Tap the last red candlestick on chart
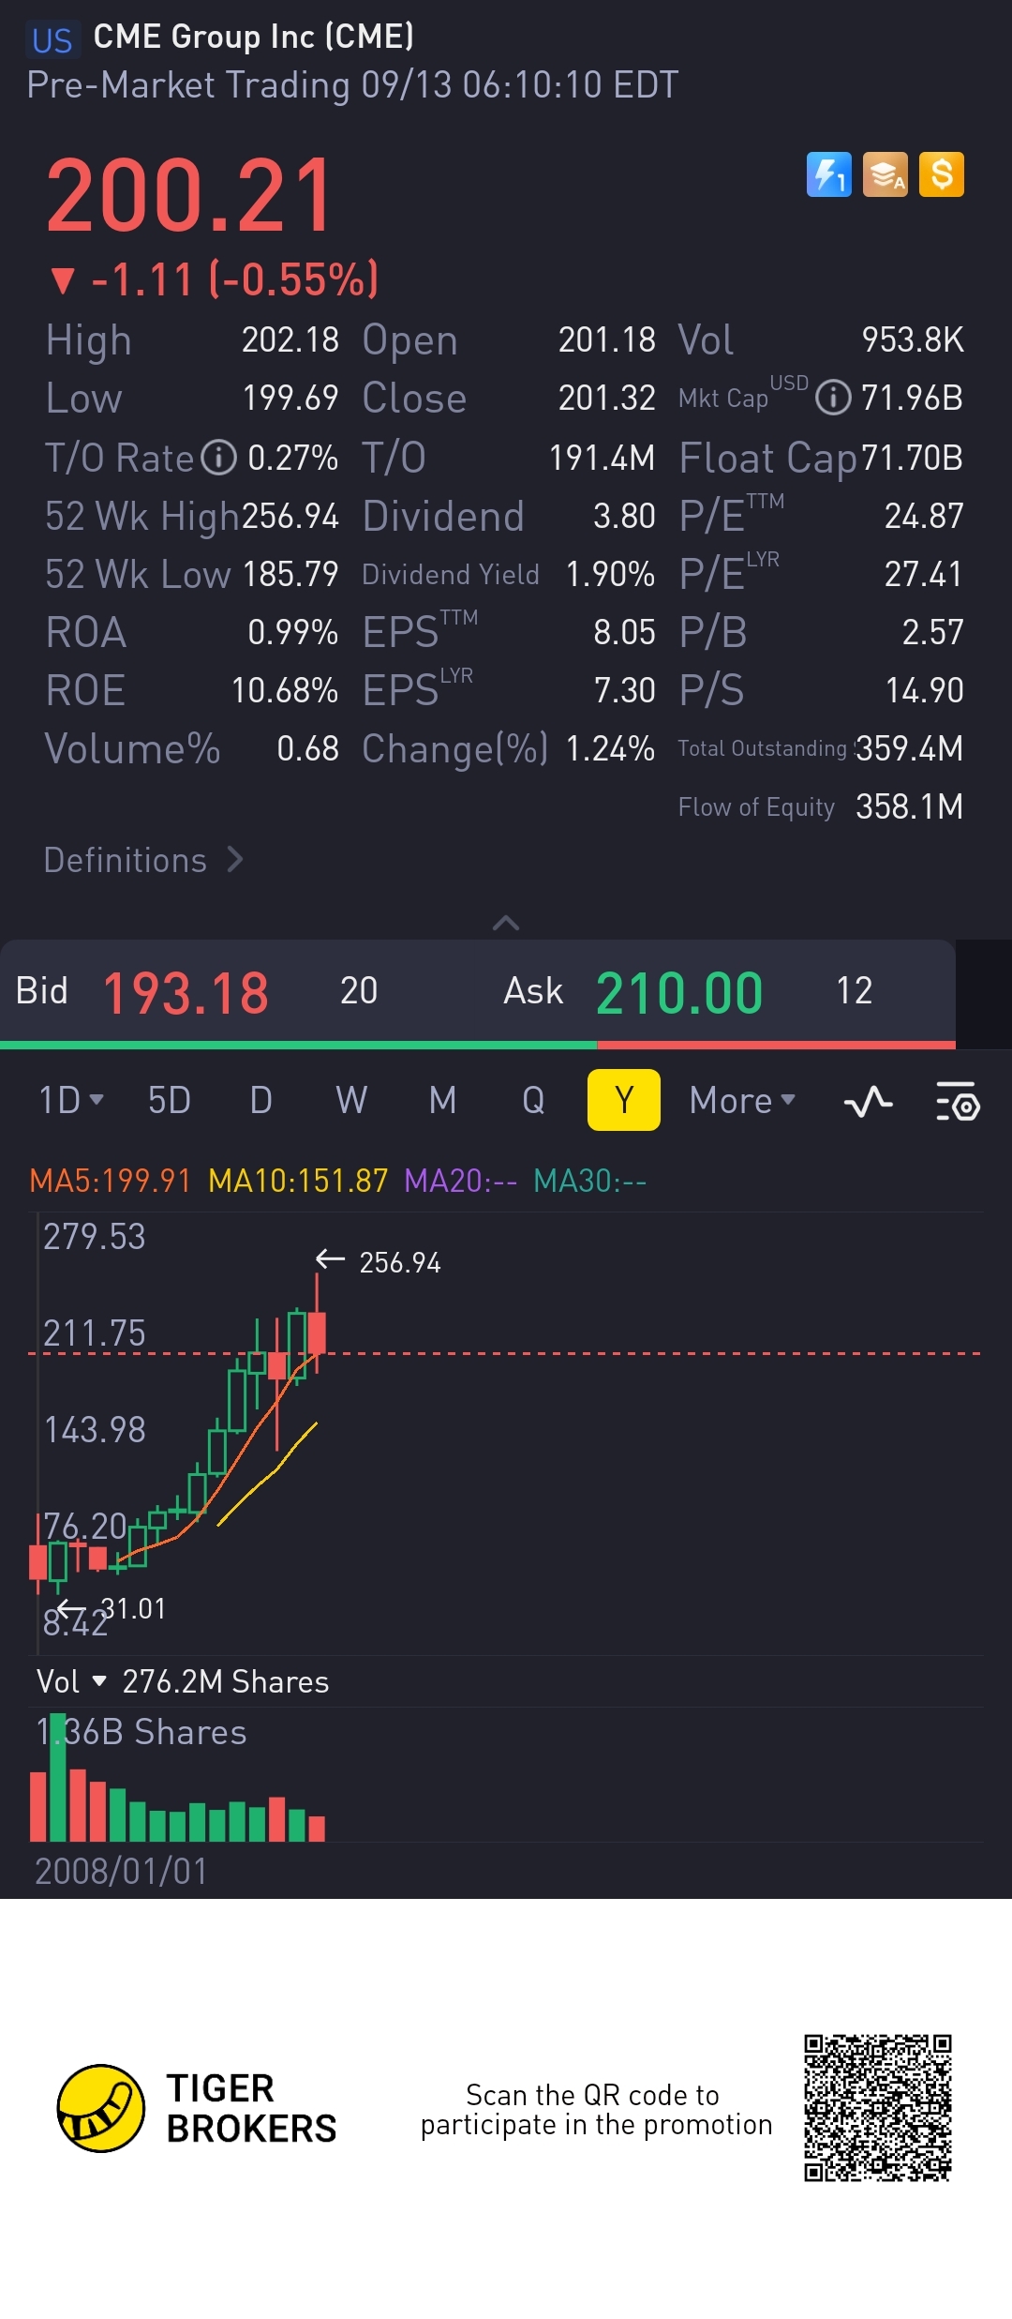Viewport: 1012px width, 2319px height. [317, 1332]
